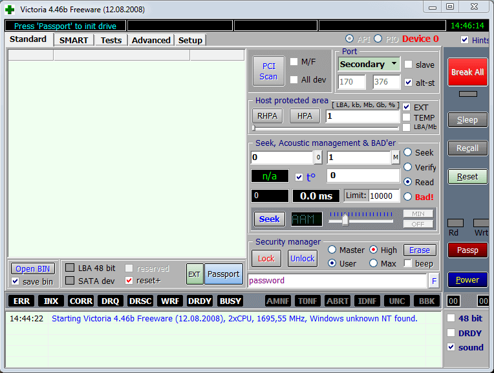
Task: Enable the All dev checkbox
Action: (294, 79)
